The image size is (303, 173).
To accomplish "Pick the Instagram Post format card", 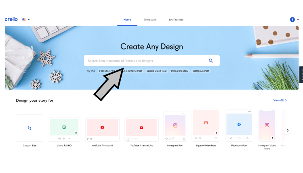I will [175, 126].
